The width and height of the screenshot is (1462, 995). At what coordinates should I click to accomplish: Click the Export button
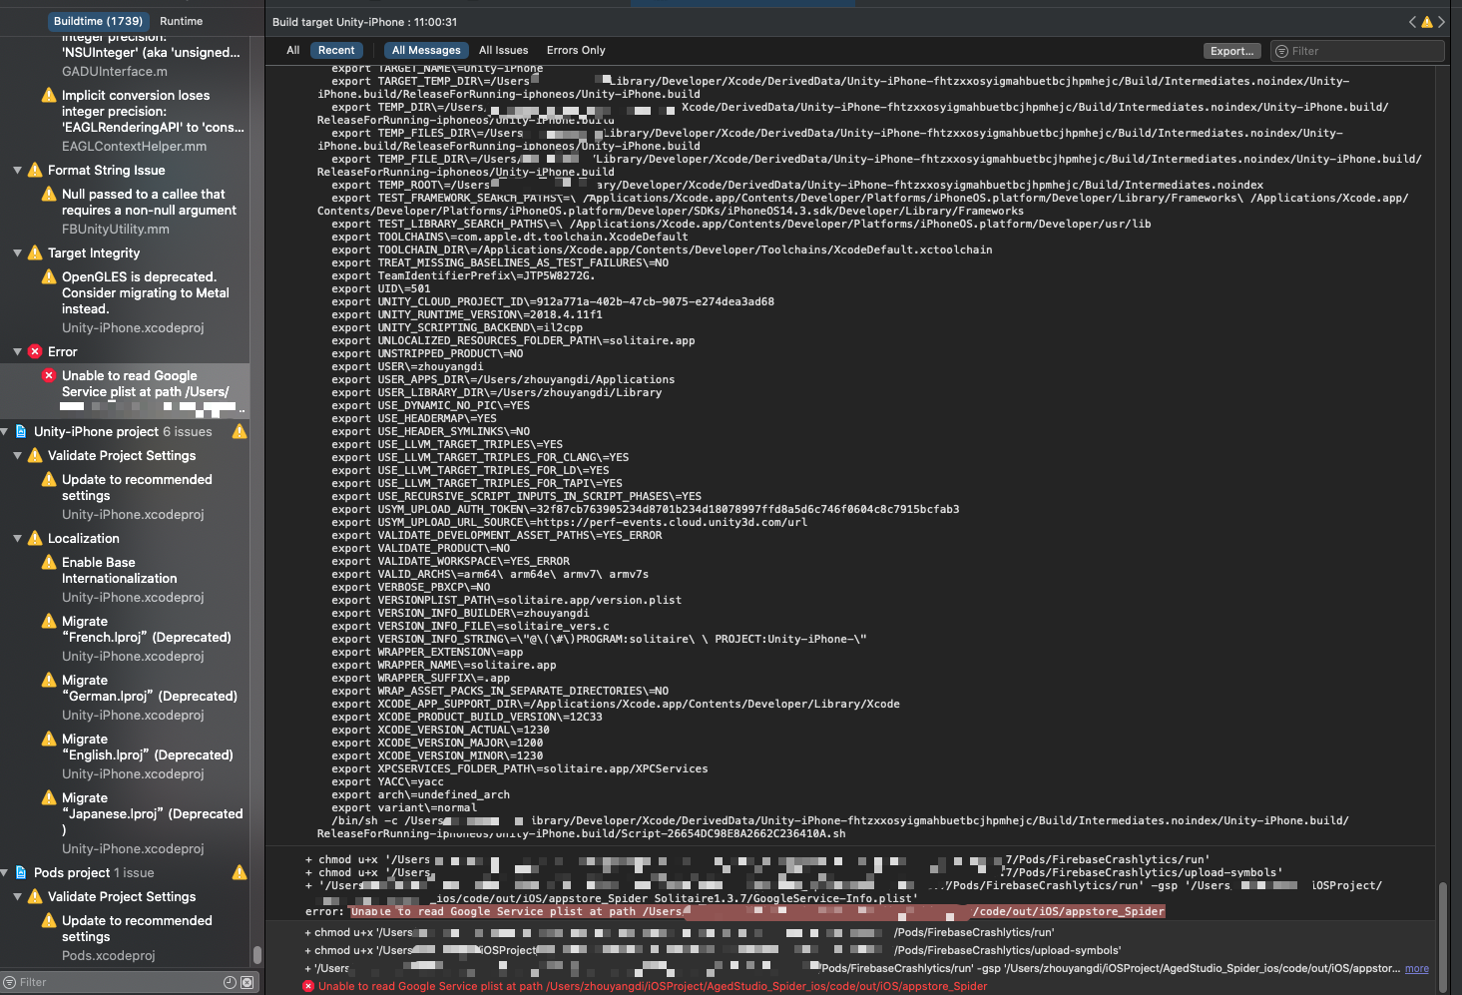tap(1231, 51)
